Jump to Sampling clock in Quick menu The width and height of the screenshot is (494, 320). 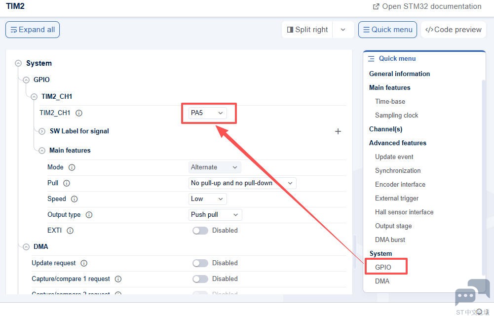click(397, 116)
